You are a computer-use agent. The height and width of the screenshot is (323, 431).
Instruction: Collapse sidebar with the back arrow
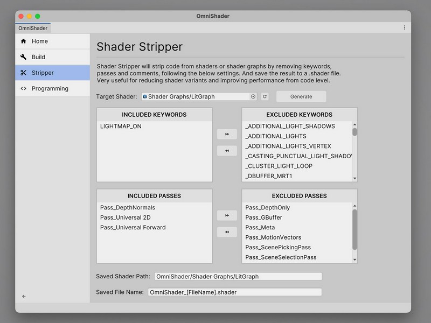pyautogui.click(x=24, y=296)
